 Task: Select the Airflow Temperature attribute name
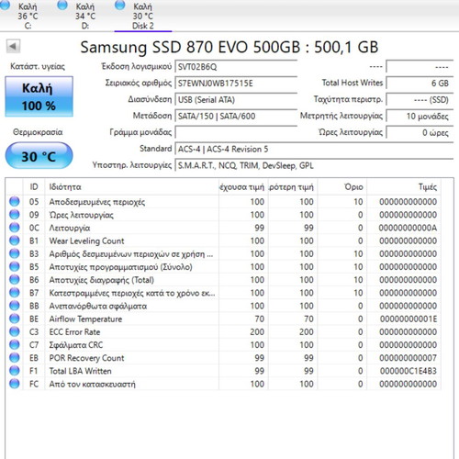[x=85, y=319]
